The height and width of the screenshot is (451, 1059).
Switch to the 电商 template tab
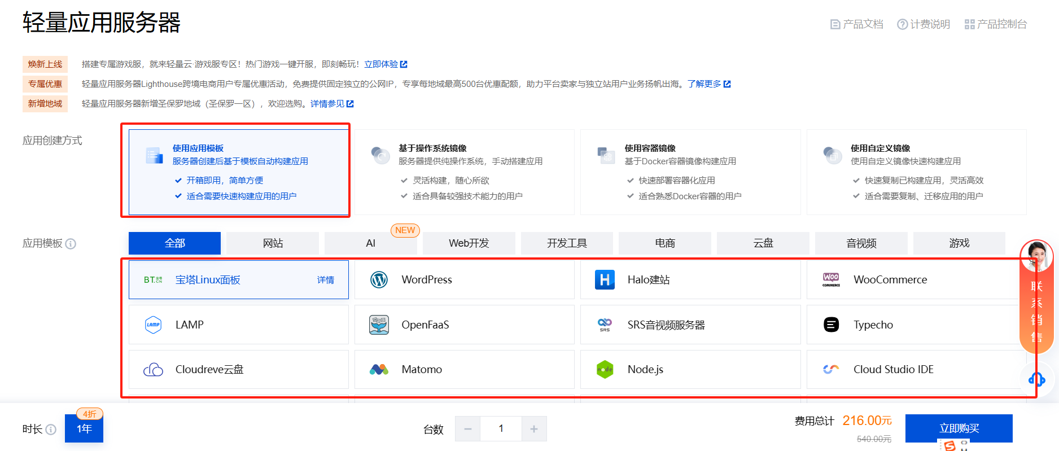click(665, 243)
